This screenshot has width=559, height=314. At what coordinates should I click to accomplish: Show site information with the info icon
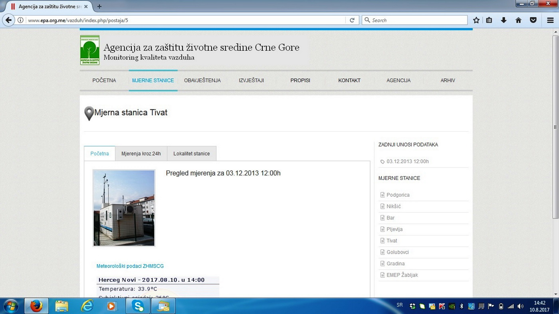20,20
